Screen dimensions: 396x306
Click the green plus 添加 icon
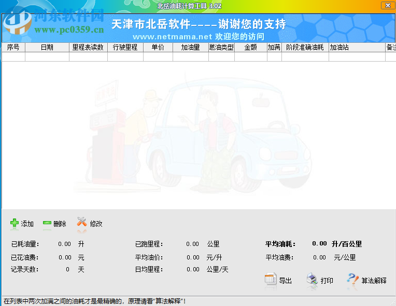15,223
